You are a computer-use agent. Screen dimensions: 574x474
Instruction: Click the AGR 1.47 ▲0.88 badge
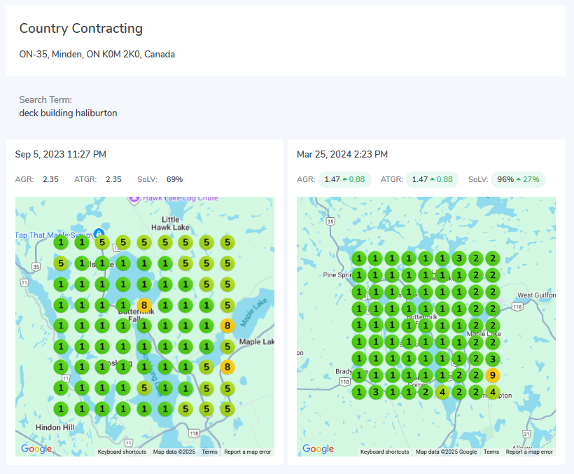[x=344, y=179]
